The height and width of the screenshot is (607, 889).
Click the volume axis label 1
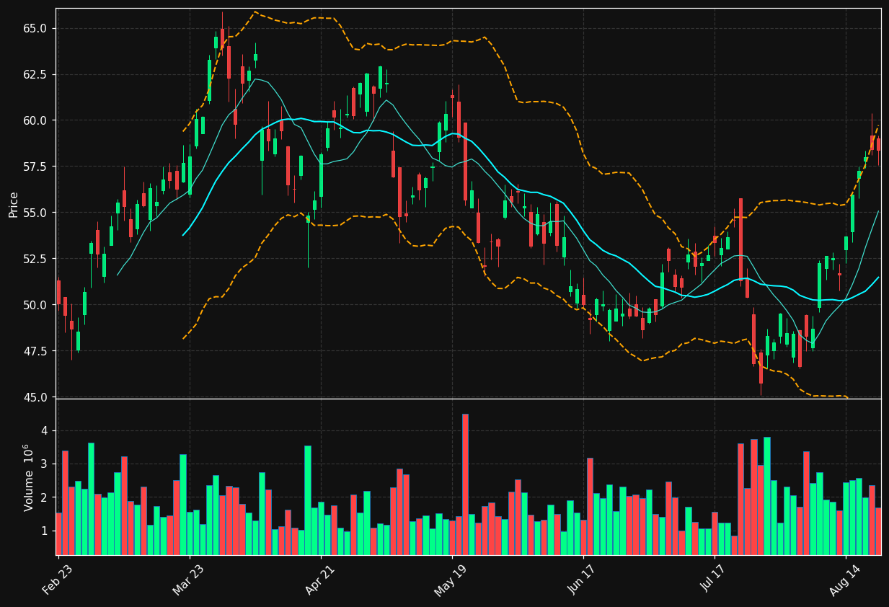(x=44, y=531)
